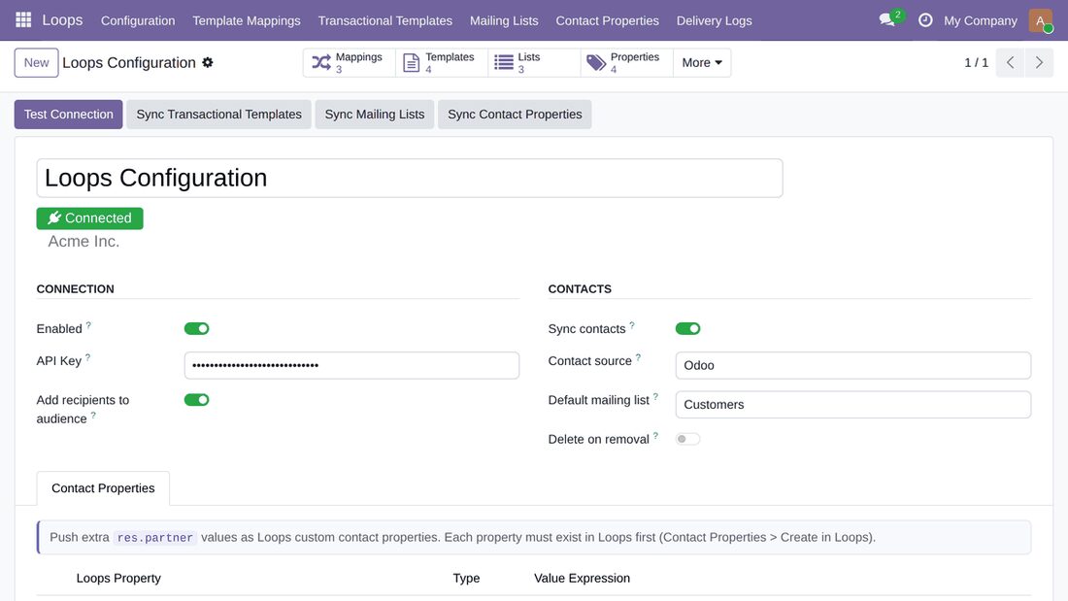Toggle Add recipients to audience switch
The image size is (1068, 601).
click(x=197, y=400)
